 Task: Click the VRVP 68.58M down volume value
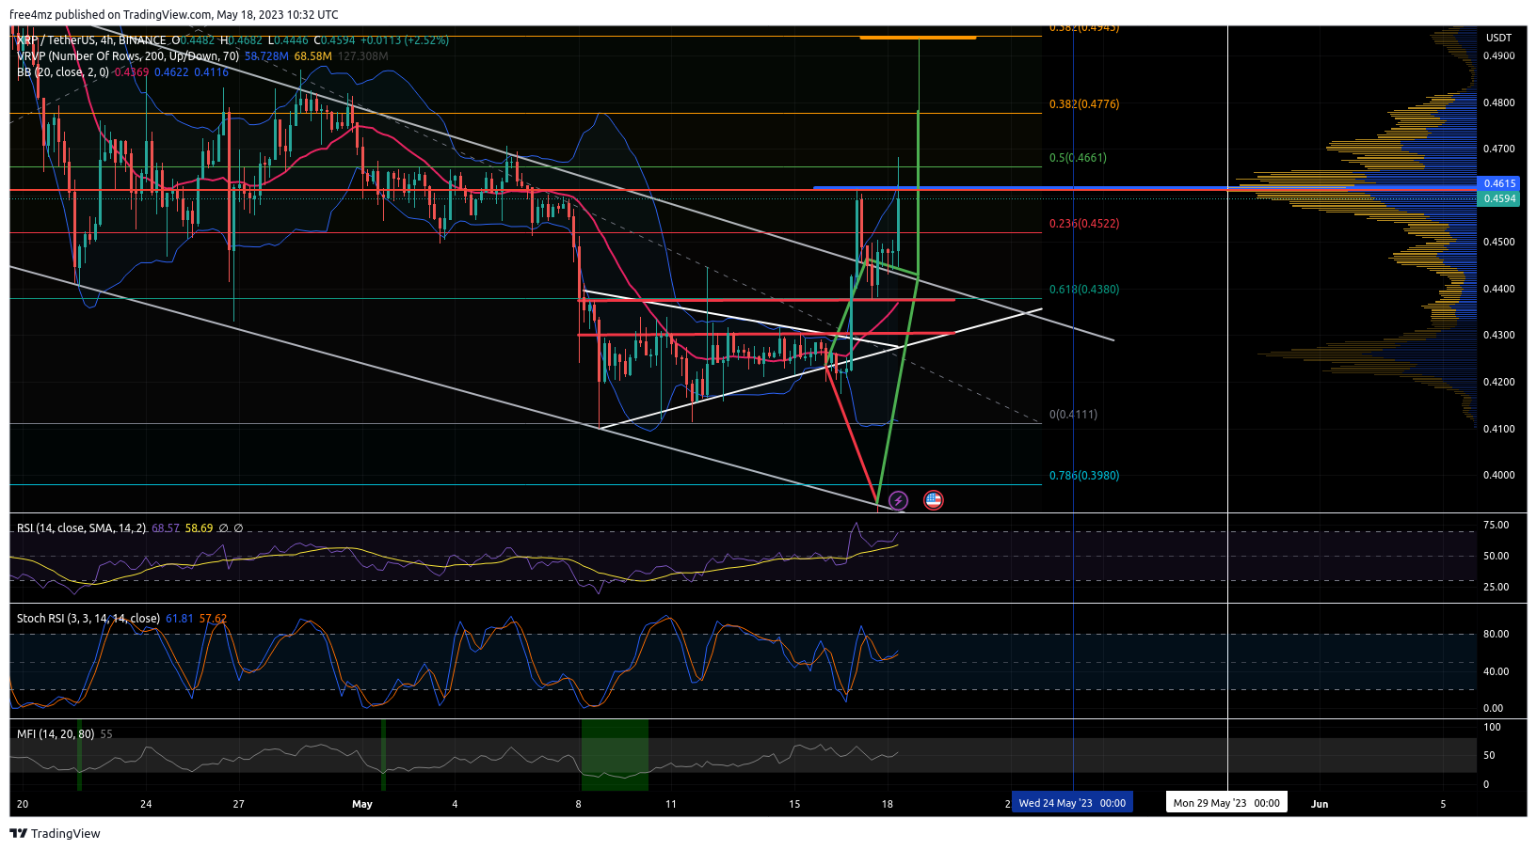(313, 56)
